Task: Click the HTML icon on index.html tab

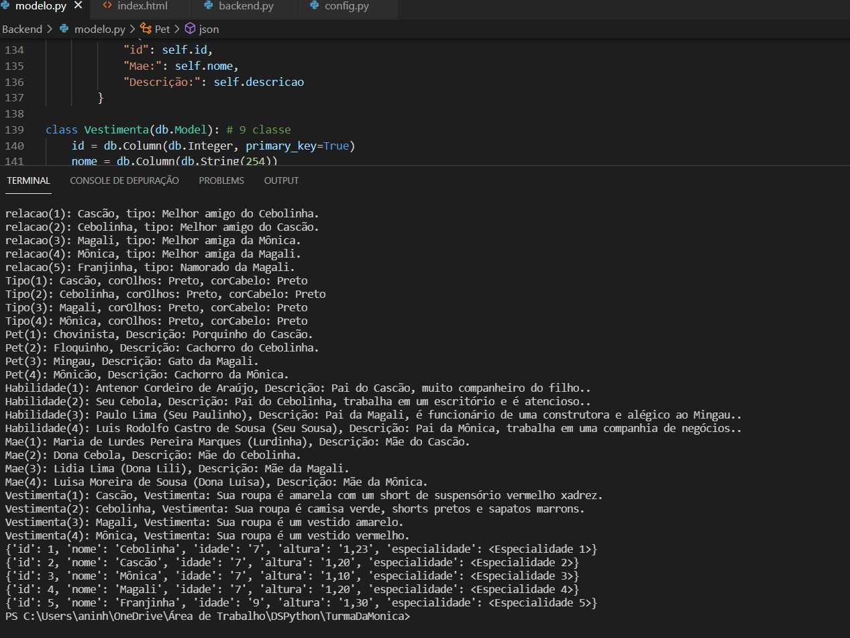Action: pyautogui.click(x=109, y=5)
